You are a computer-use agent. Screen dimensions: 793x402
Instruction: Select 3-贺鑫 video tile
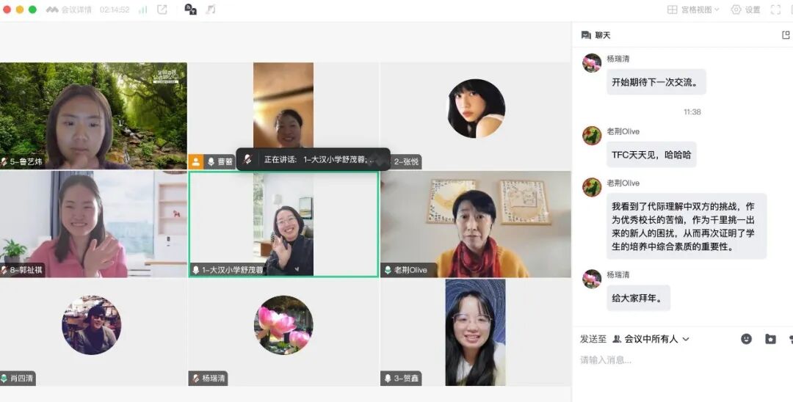click(x=476, y=332)
